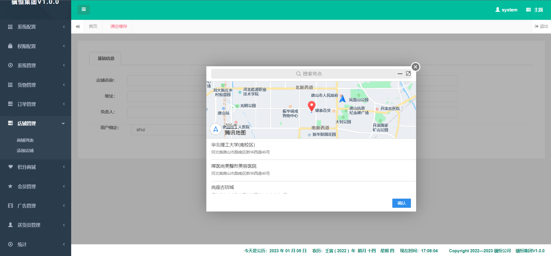Click the 权限配置 lock icon
Viewport: 551px width, 256px height.
pyautogui.click(x=10, y=46)
